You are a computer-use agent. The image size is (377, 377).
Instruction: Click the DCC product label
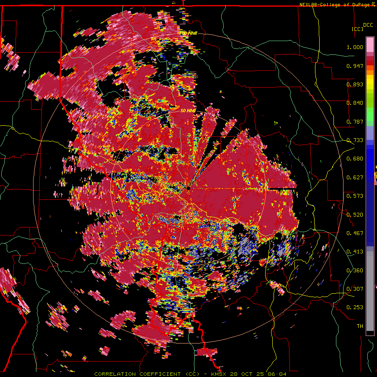point(368,25)
